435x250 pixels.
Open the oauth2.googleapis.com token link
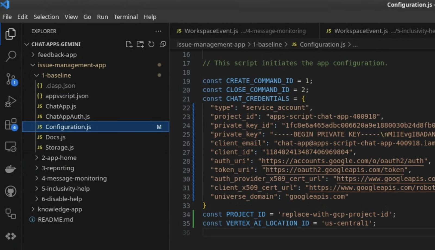[335, 170]
